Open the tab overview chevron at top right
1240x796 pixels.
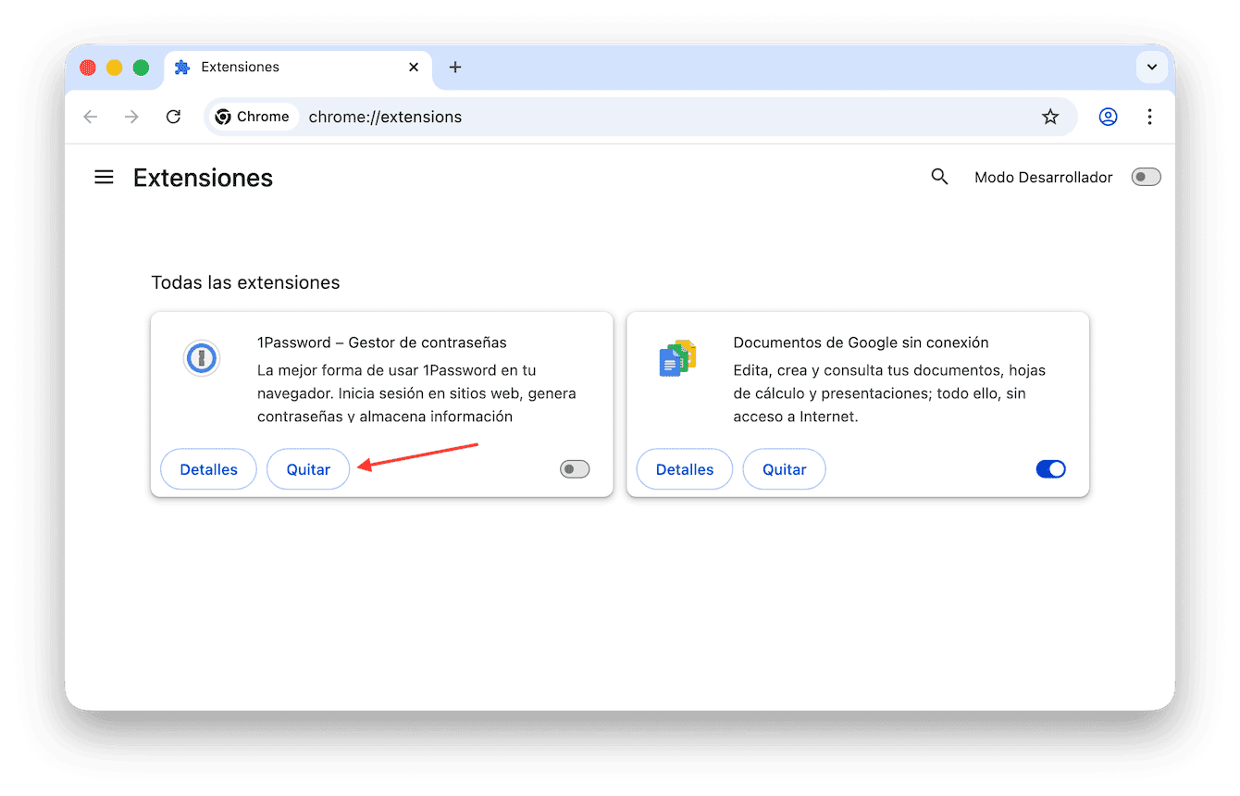(x=1152, y=67)
